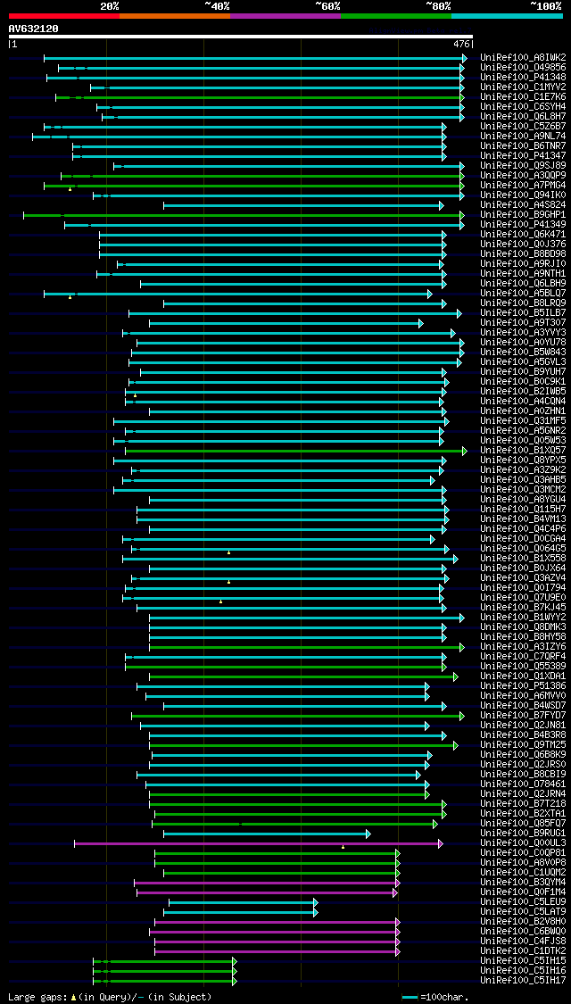Click the orange ~40% identity legend segment
The image size is (571, 1004).
click(175, 15)
